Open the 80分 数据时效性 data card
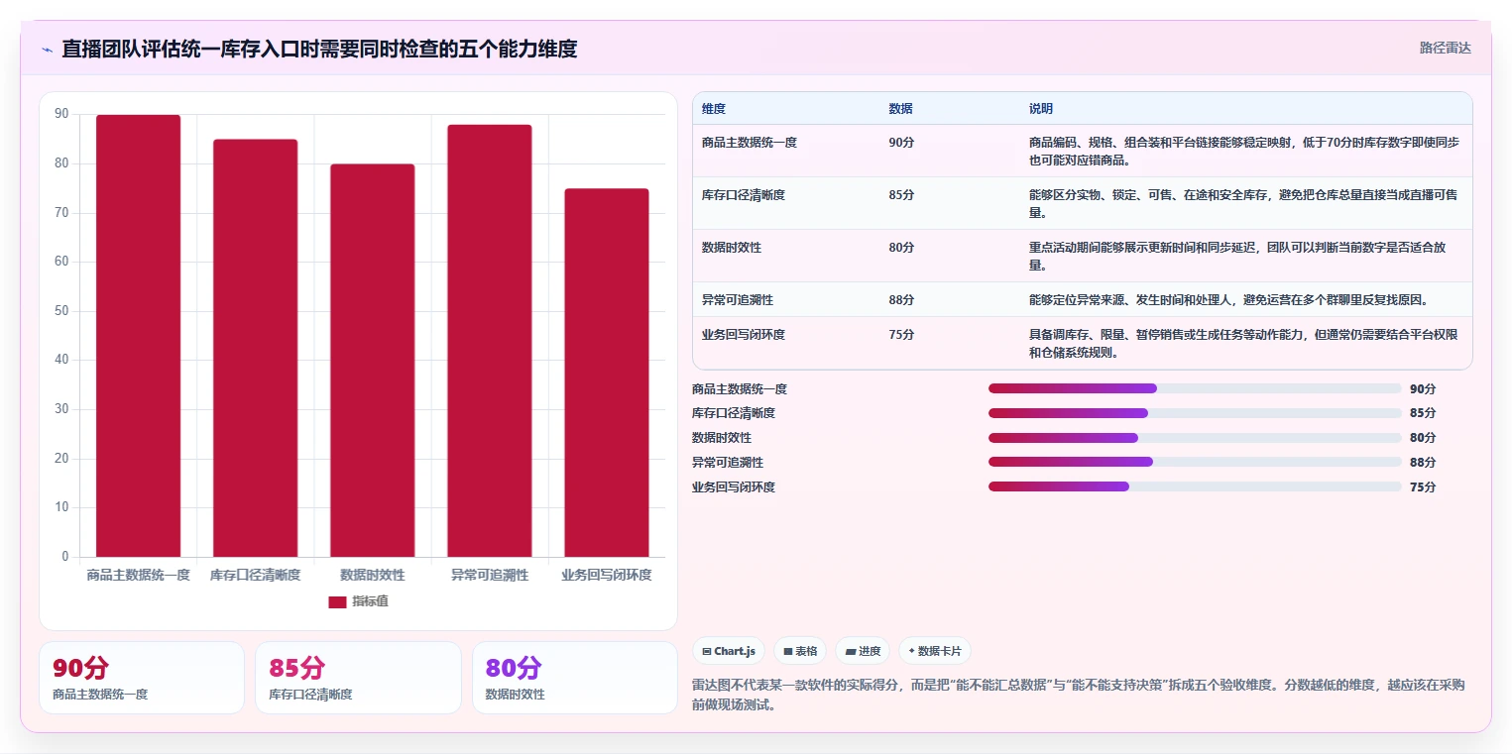The image size is (1512, 754). [x=575, y=678]
